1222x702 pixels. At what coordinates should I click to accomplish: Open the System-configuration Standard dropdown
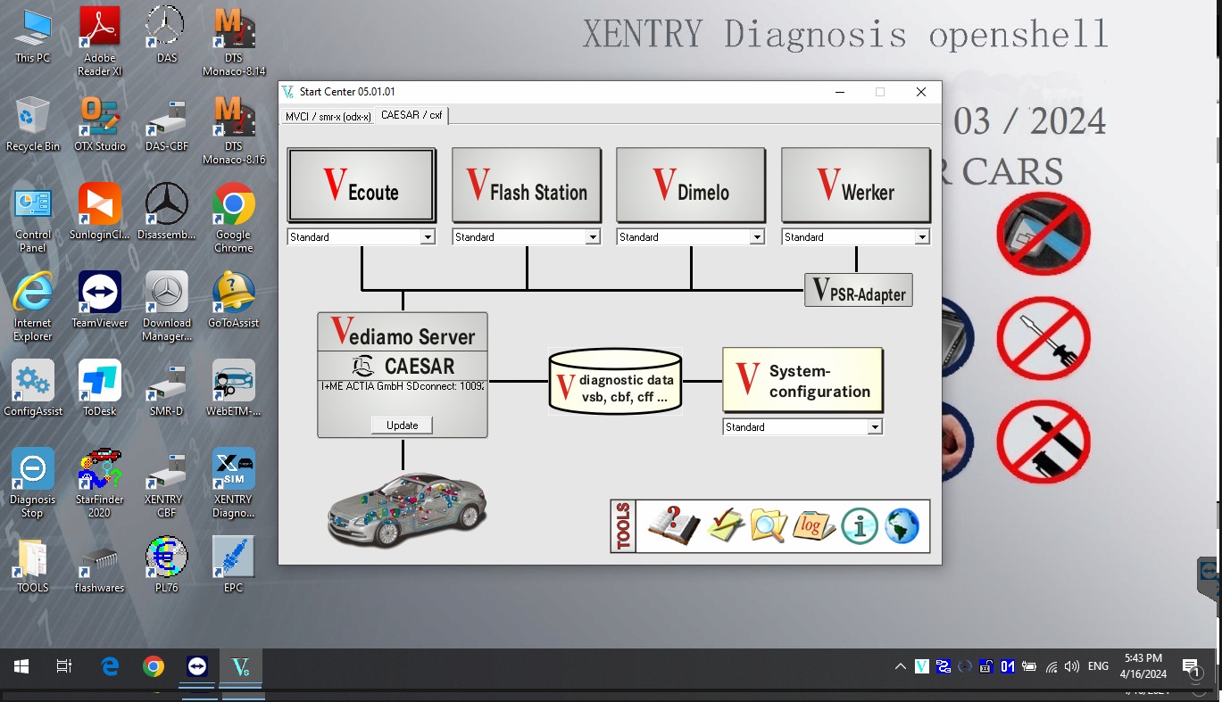pyautogui.click(x=874, y=427)
